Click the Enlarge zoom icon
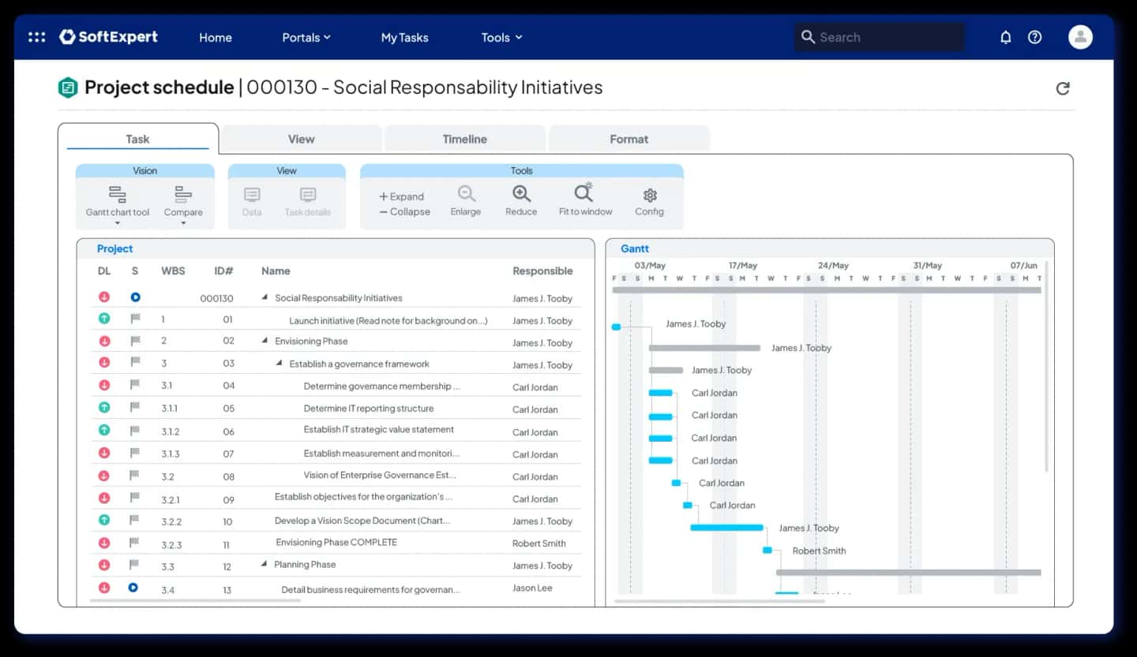This screenshot has width=1137, height=657. 466,194
